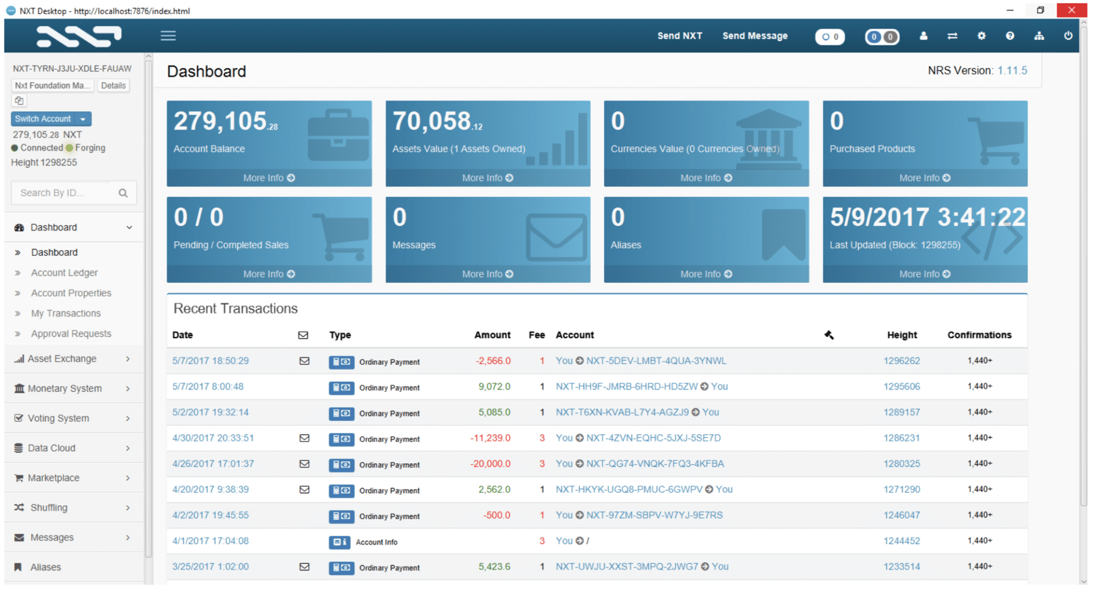Viewport: 1099px width, 590px height.
Task: Click the Search By ID input field
Action: click(x=63, y=193)
